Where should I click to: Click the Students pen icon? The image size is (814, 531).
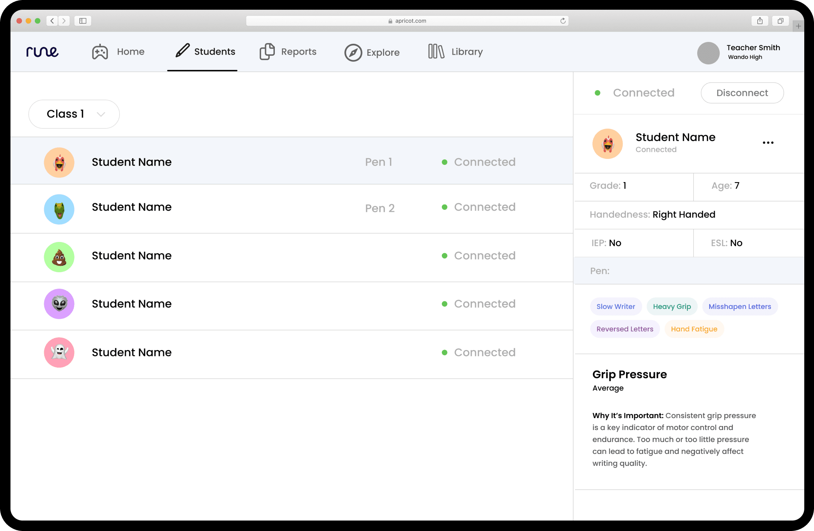(x=183, y=50)
